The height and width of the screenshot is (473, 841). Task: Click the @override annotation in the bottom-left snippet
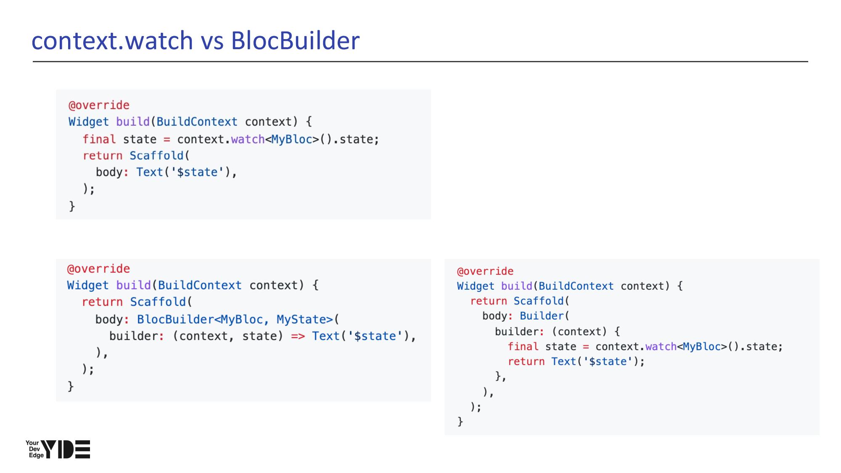pyautogui.click(x=98, y=269)
